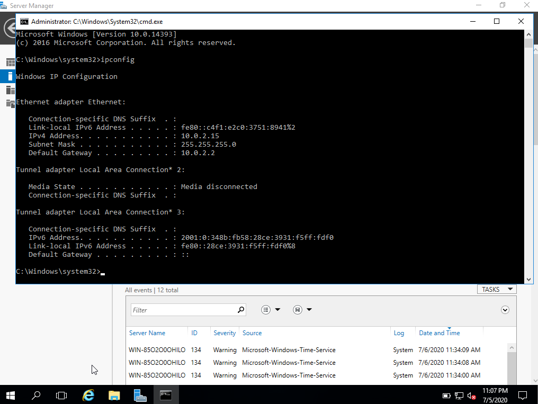
Task: Maximize the cmd.exe window
Action: 497,21
